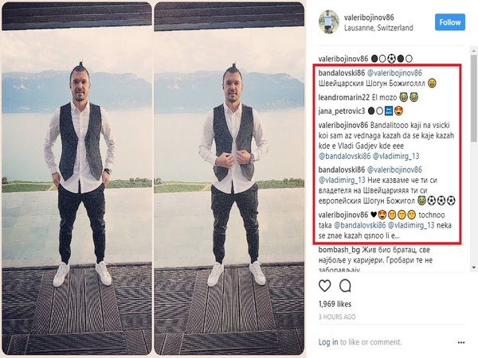Open the right photo of man adjusting vest

click(229, 179)
